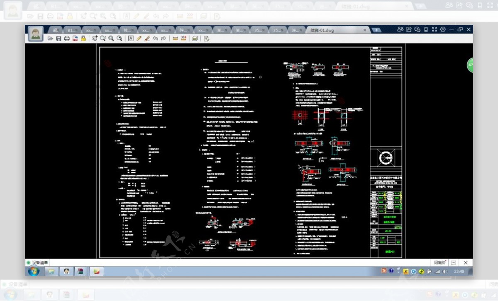Close the active 01.dwg tab

(x=365, y=30)
